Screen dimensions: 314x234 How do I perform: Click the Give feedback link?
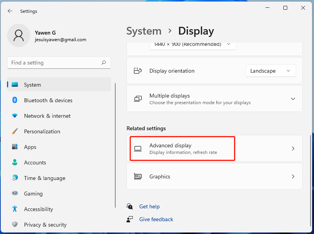(x=156, y=219)
